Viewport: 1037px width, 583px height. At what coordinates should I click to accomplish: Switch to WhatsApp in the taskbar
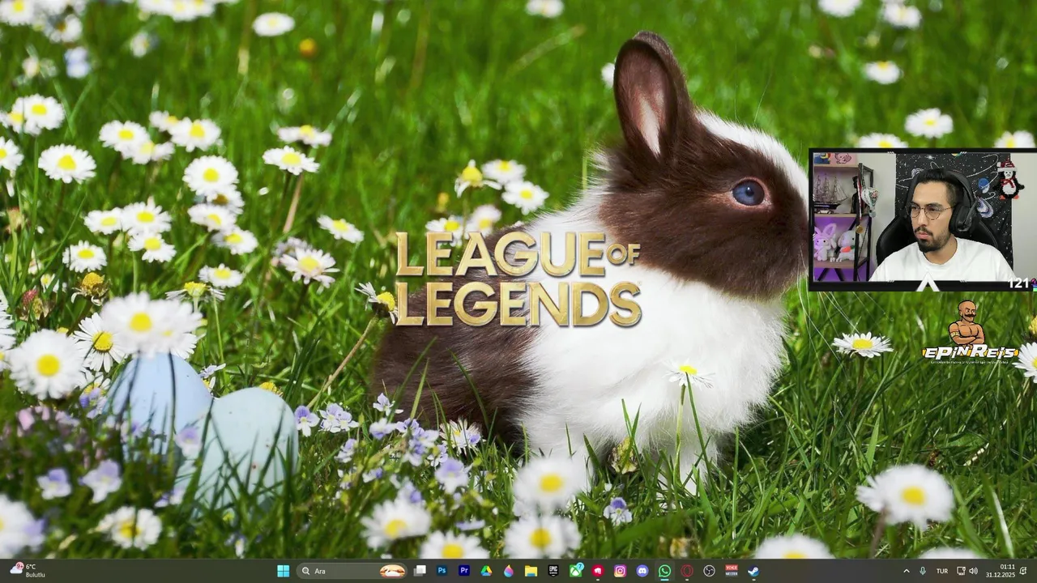[664, 571]
